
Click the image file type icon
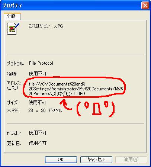pos(13,29)
